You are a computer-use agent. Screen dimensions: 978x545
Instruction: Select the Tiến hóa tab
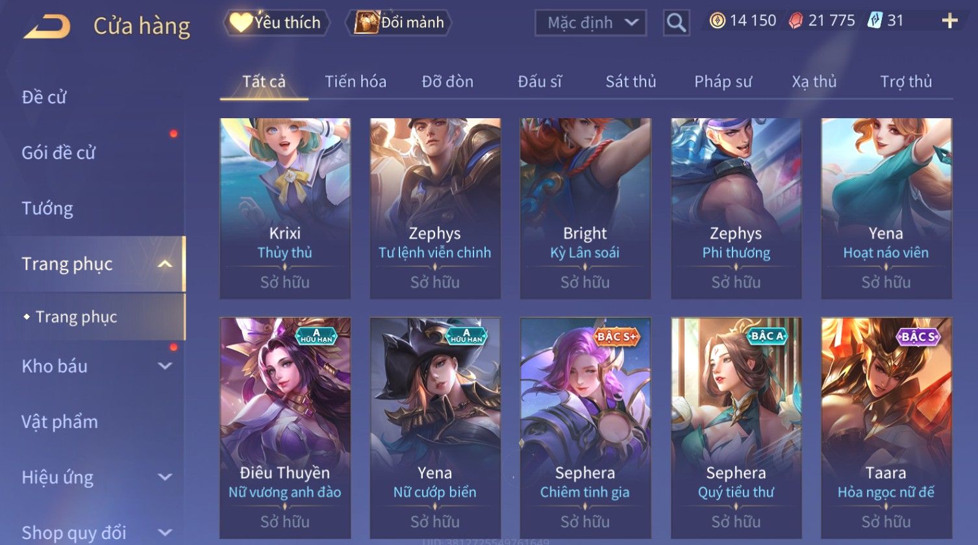[355, 82]
